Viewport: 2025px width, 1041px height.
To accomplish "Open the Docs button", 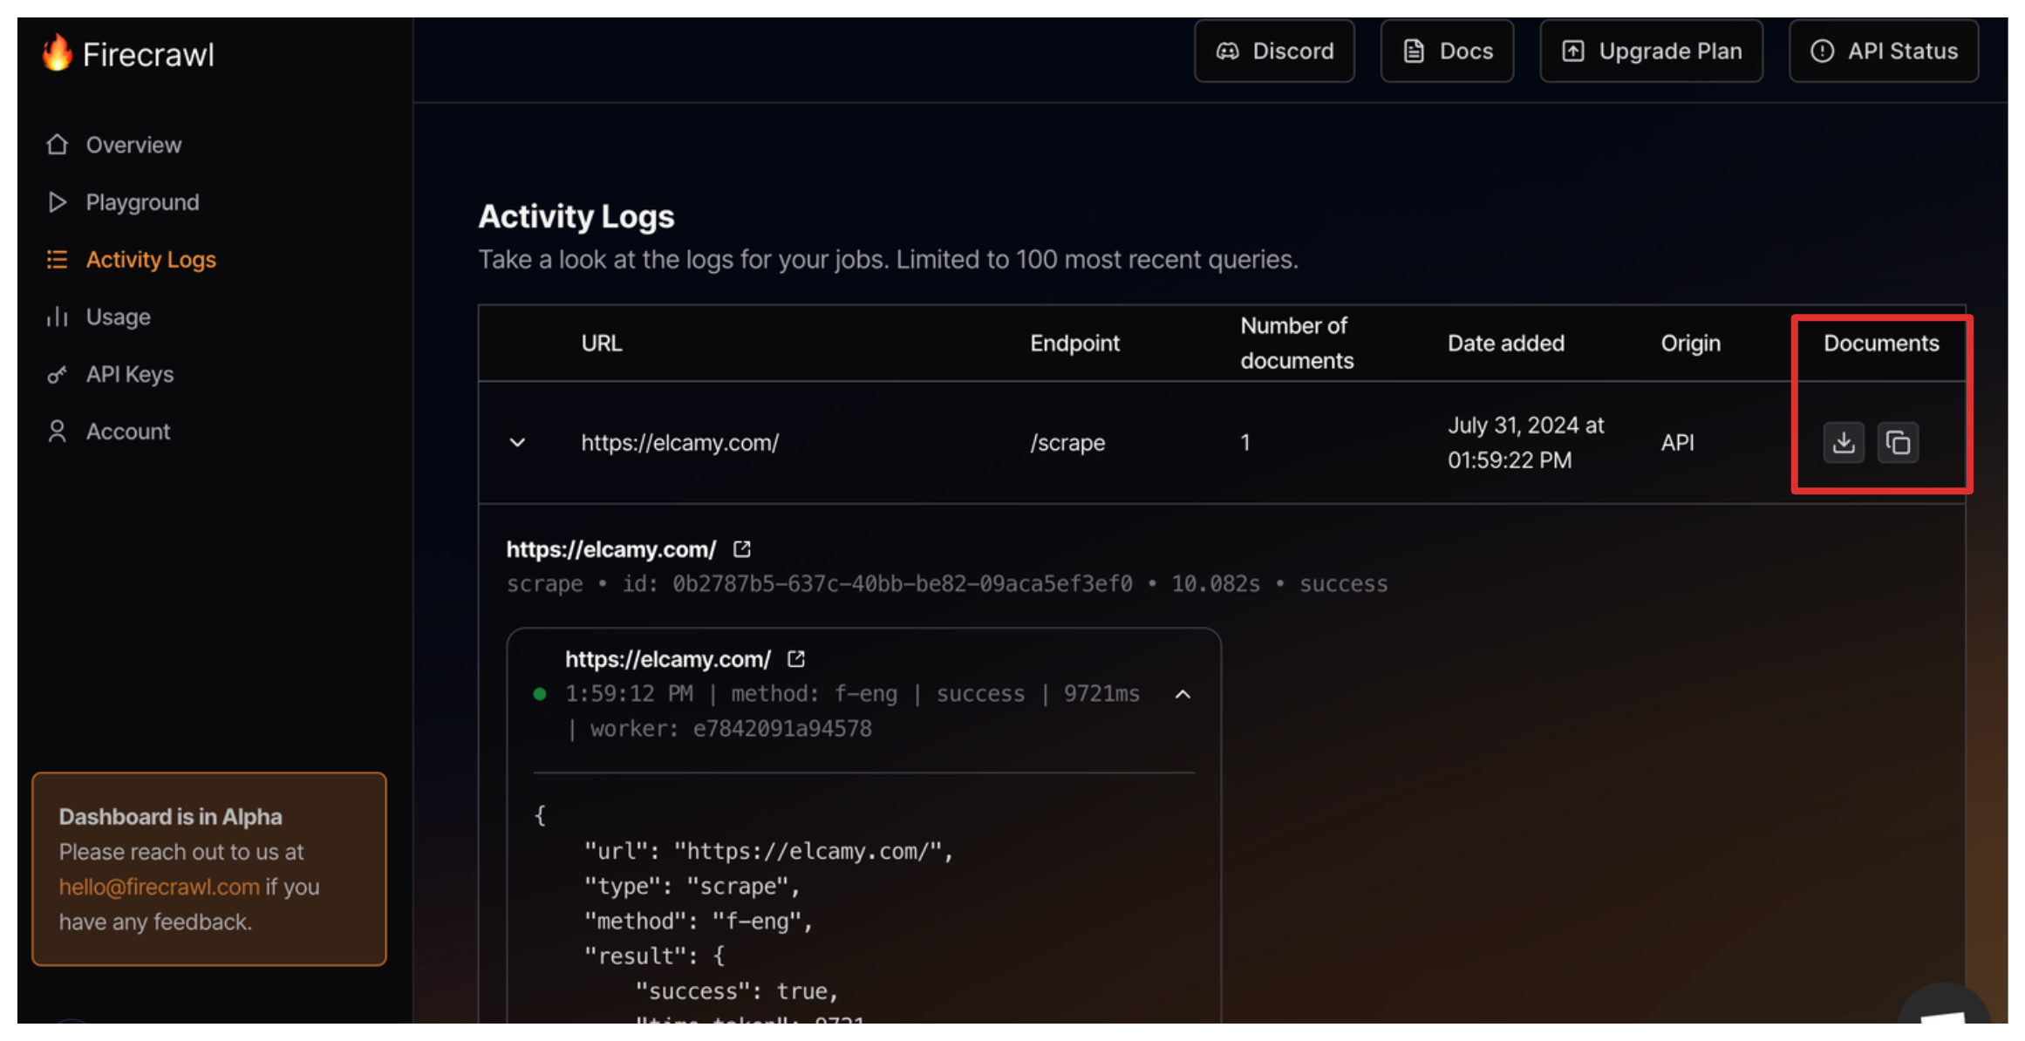I will (x=1447, y=51).
